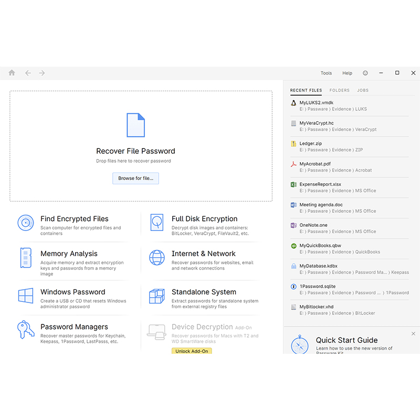The width and height of the screenshot is (420, 420).
Task: Navigate forward with the right arrow
Action: pyautogui.click(x=42, y=73)
